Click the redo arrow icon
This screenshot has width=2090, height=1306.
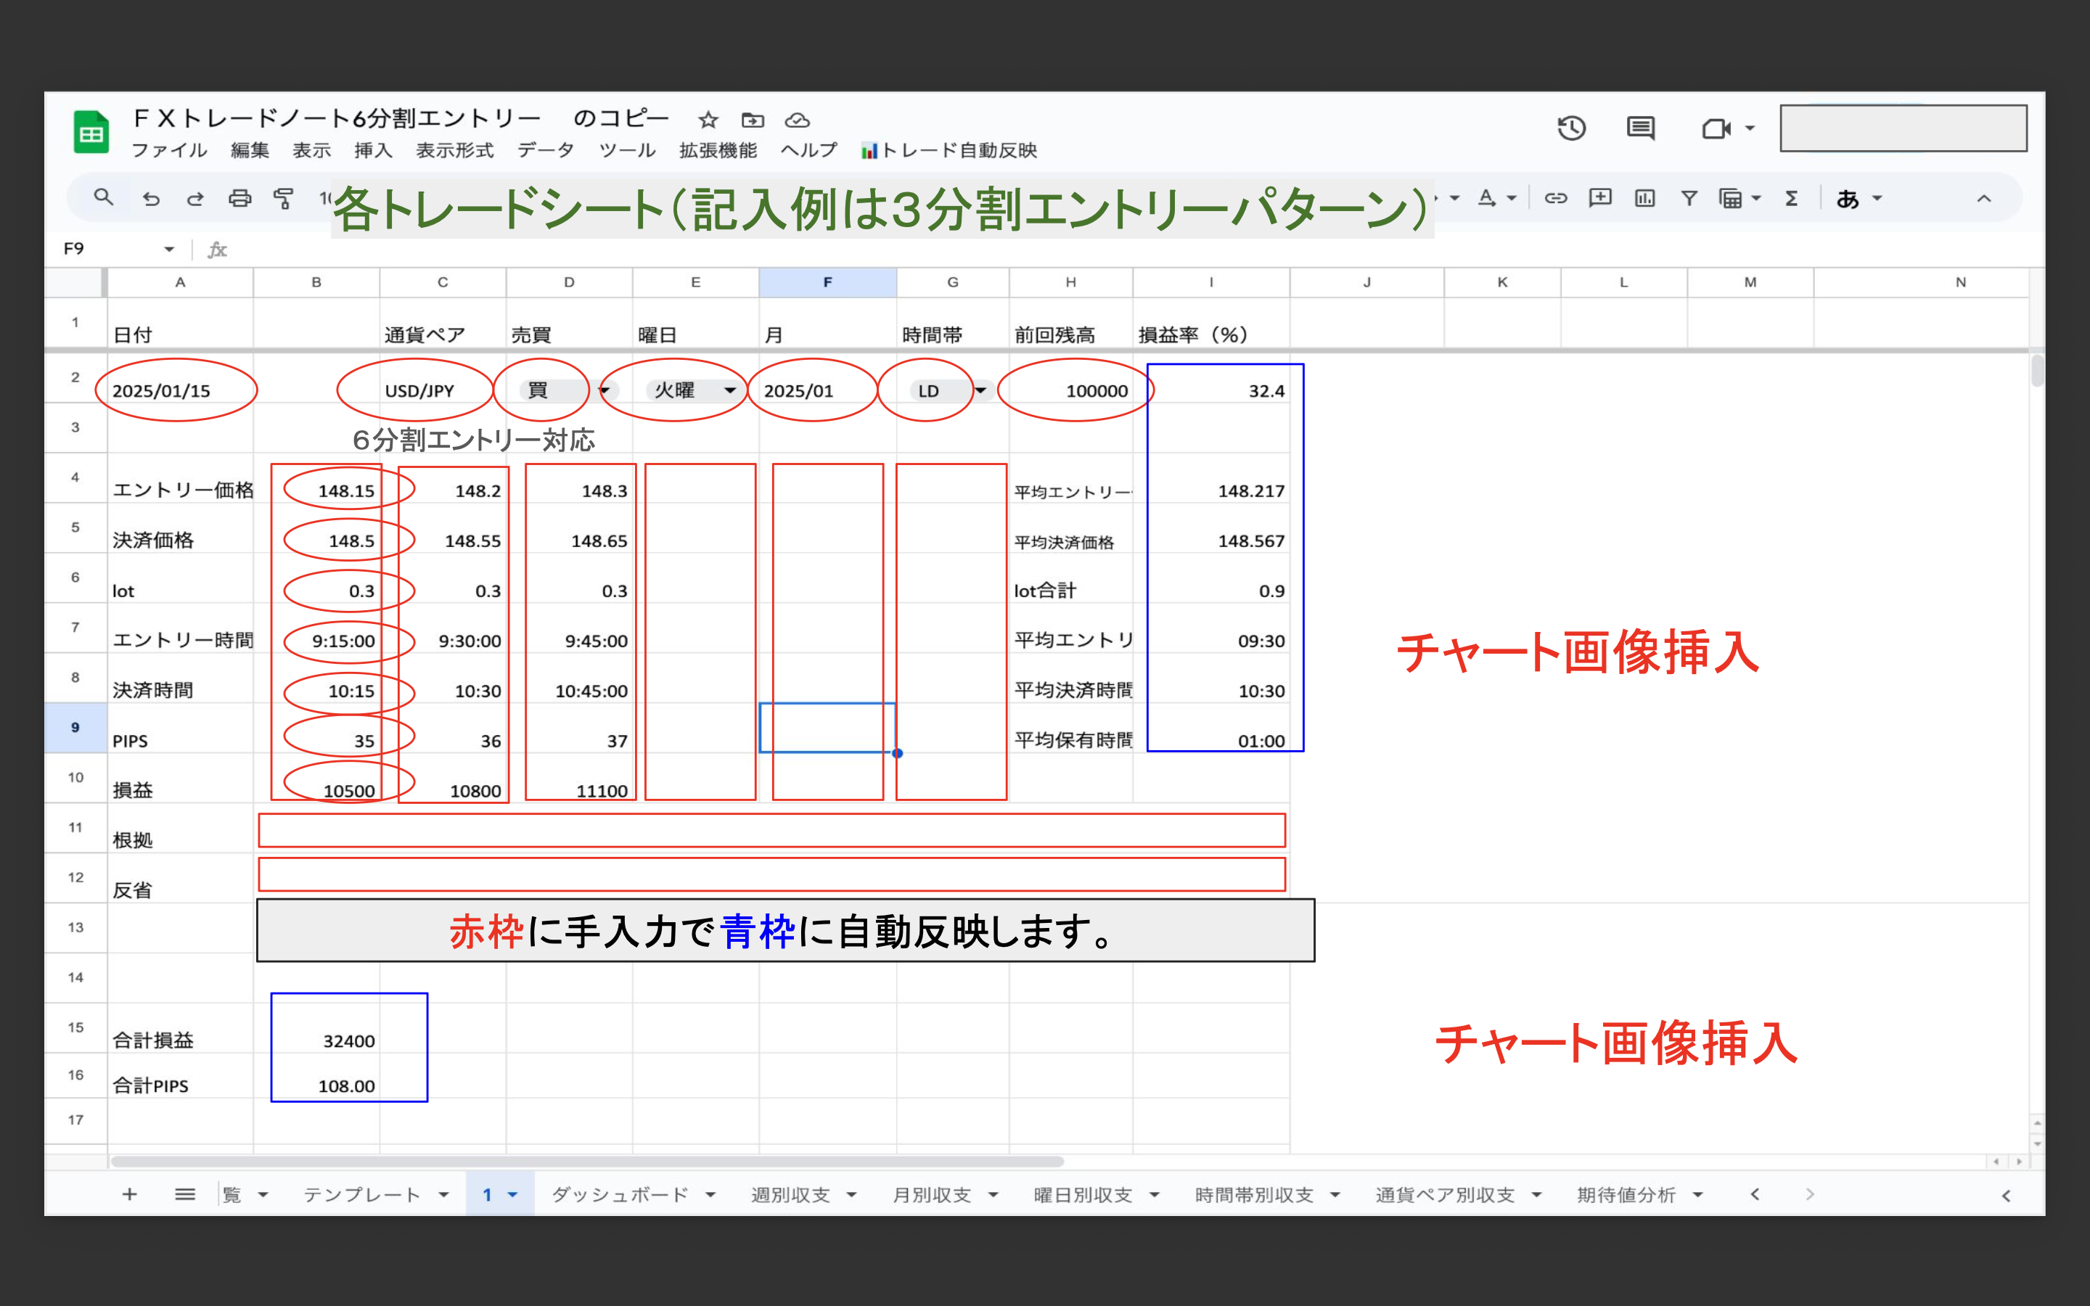click(195, 199)
